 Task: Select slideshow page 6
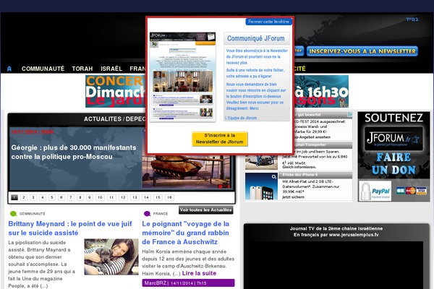coord(61,197)
